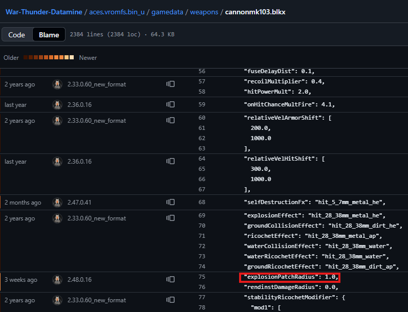Click author avatar next to commit 2.48.0.16
This screenshot has width=408, height=312.
tap(57, 280)
